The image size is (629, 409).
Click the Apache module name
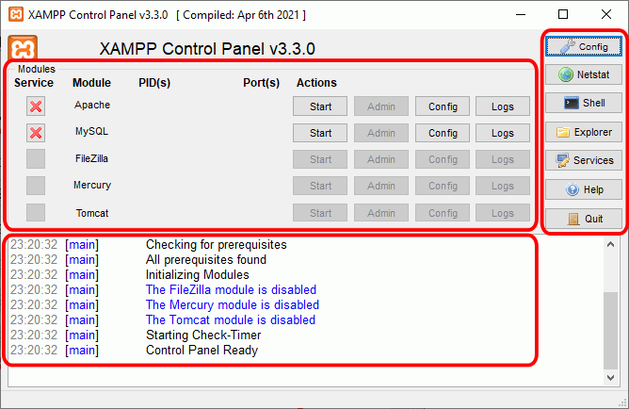(92, 105)
